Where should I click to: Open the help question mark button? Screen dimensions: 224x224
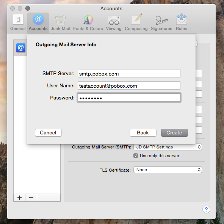[206, 210]
